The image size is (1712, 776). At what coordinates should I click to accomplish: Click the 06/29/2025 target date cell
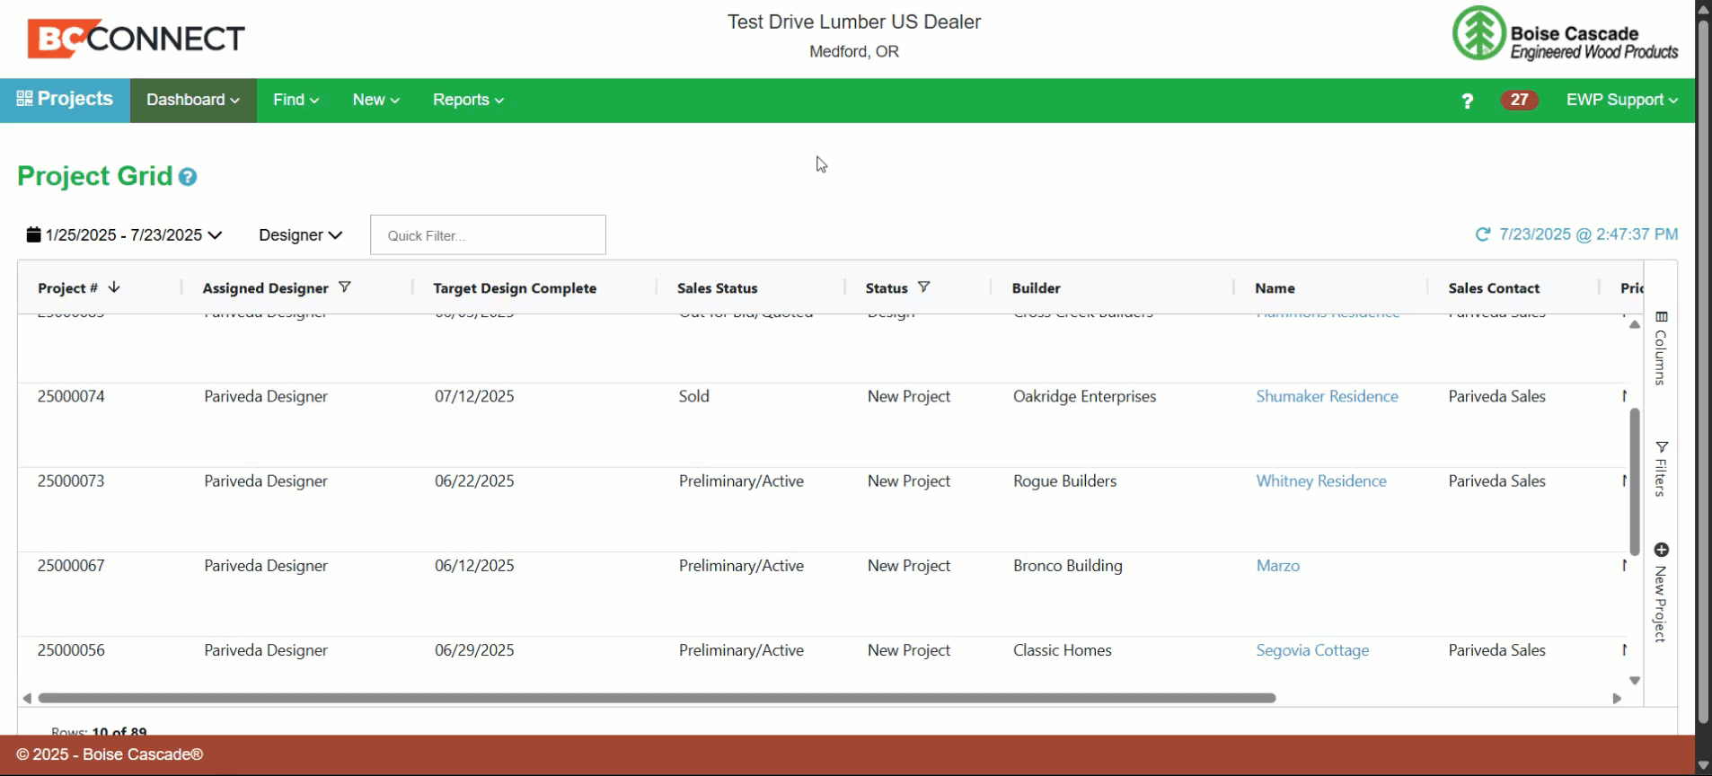coord(474,650)
